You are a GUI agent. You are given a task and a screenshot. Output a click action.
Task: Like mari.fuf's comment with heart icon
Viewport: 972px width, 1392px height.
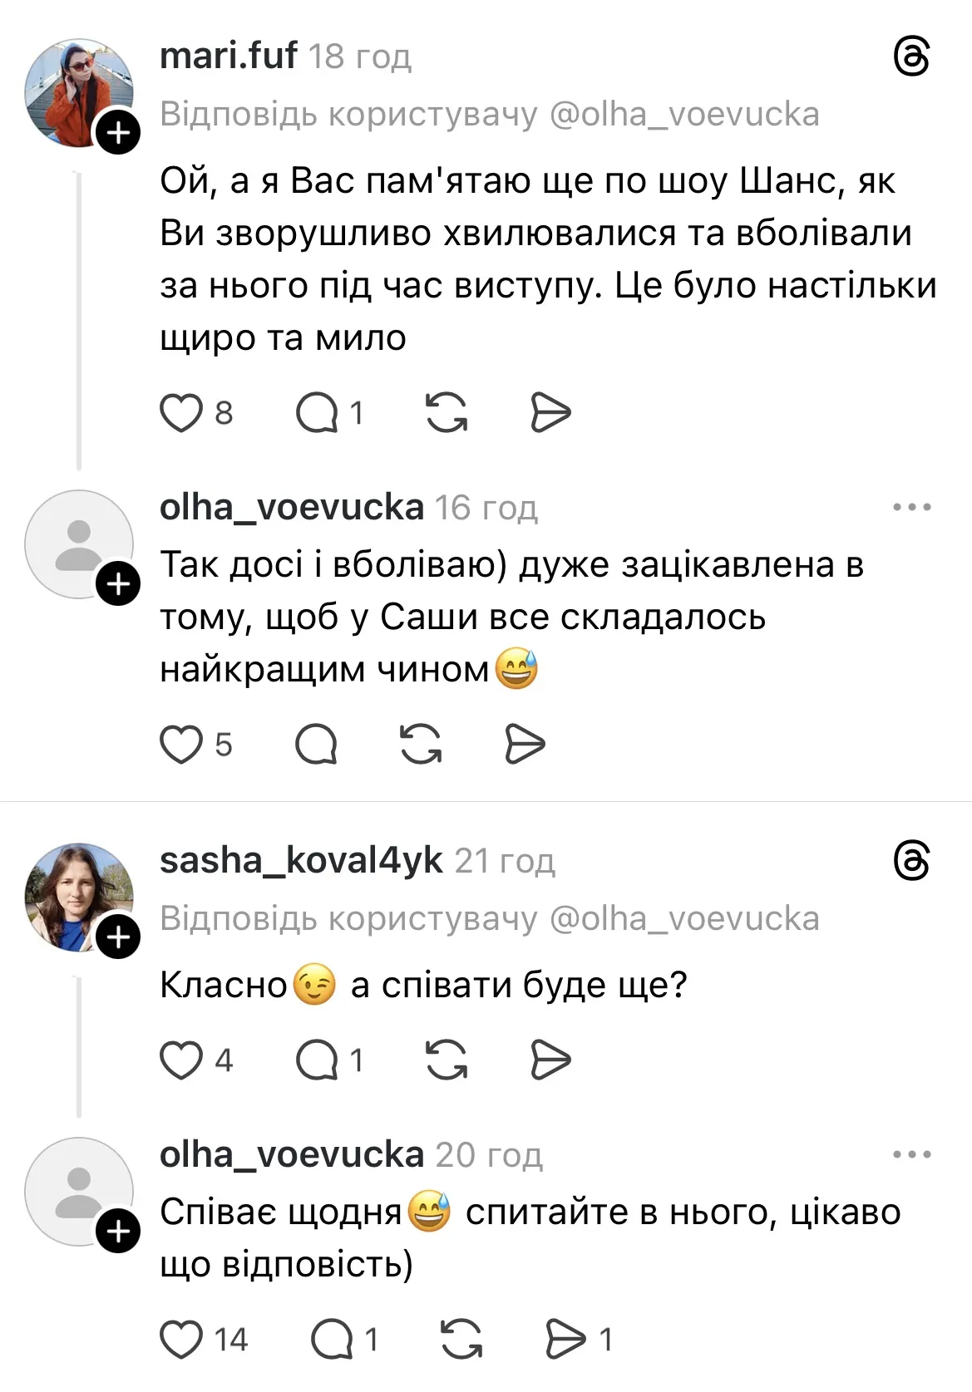tap(181, 413)
